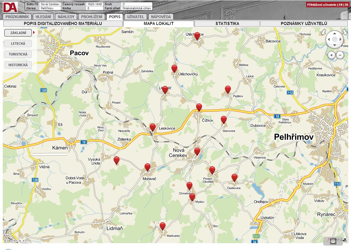Zoom out with the minus map button

pos(340,55)
